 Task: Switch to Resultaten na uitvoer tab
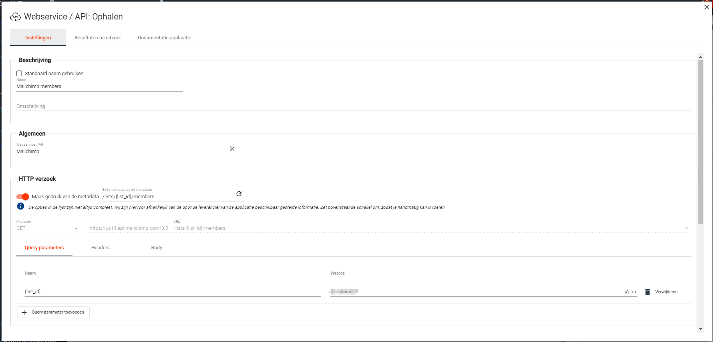pyautogui.click(x=98, y=38)
